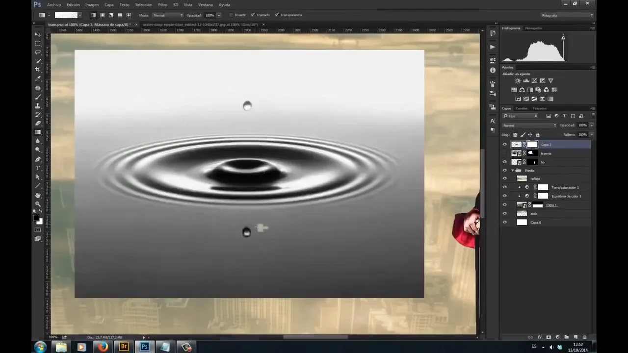
Task: Open the Modo dropdown in options bar
Action: tap(167, 15)
